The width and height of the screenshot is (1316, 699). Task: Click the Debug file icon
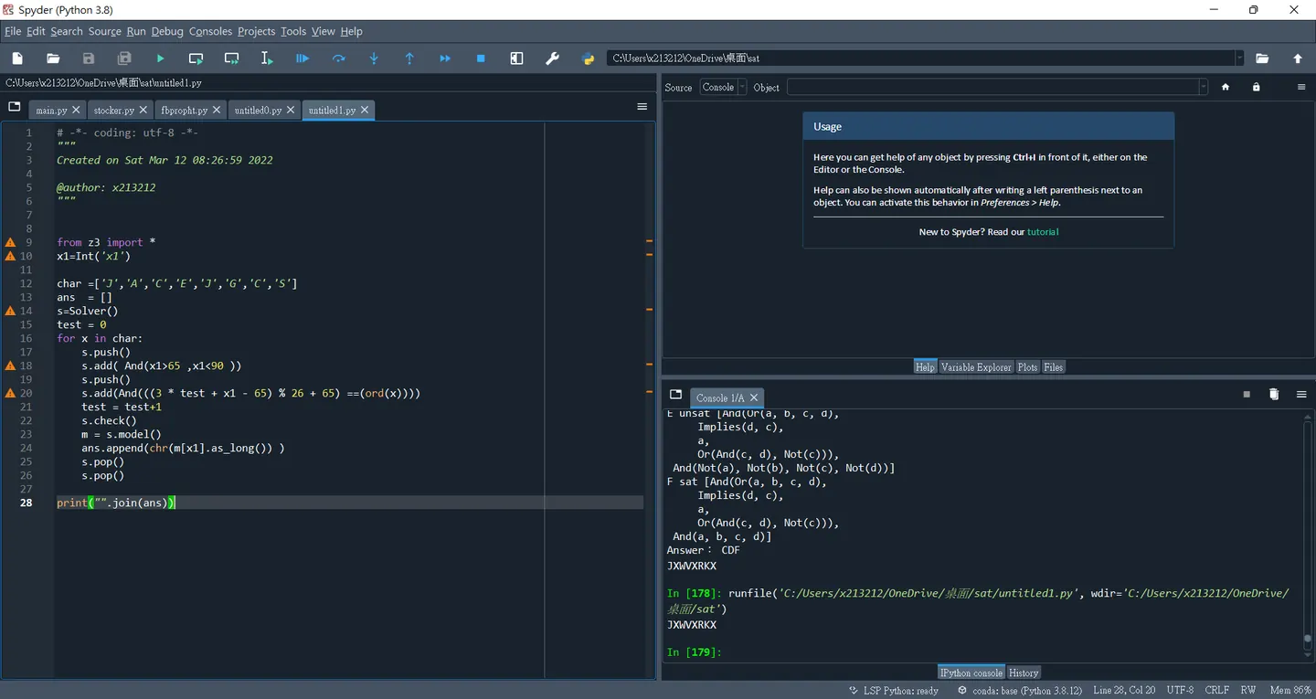point(302,58)
